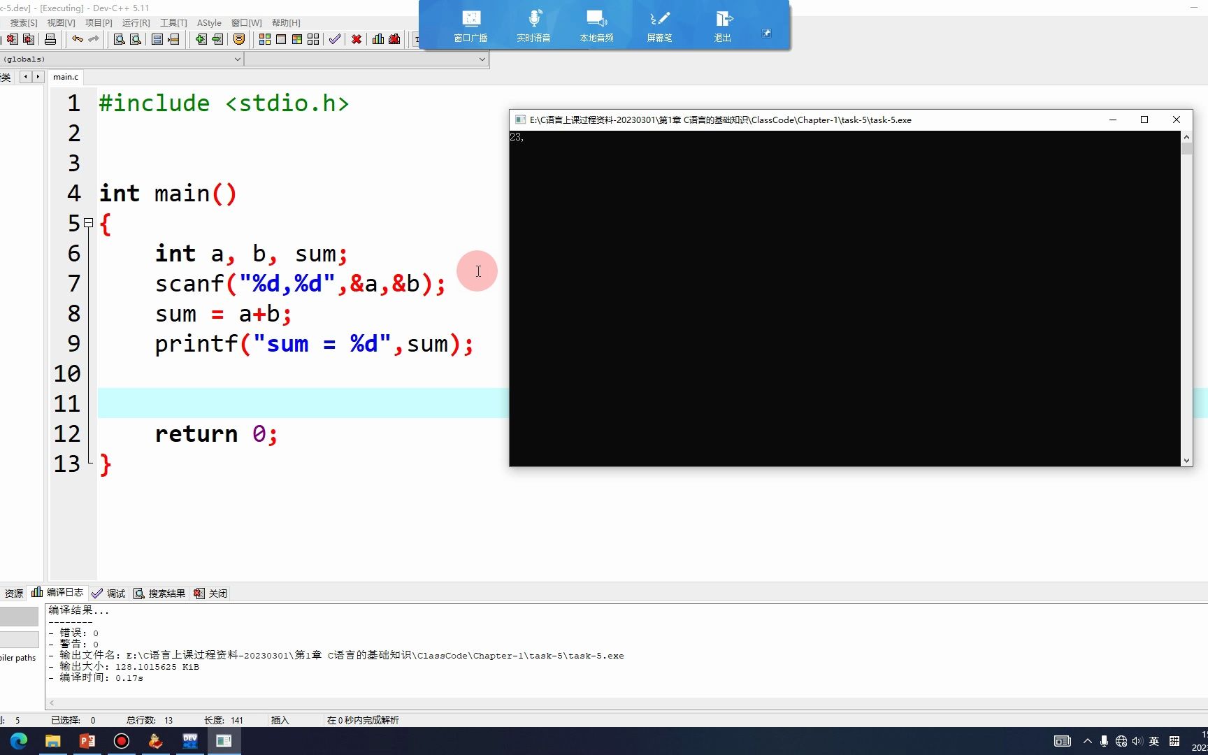Click the compile log horizontal scroll left arrow
1208x755 pixels.
pos(52,703)
